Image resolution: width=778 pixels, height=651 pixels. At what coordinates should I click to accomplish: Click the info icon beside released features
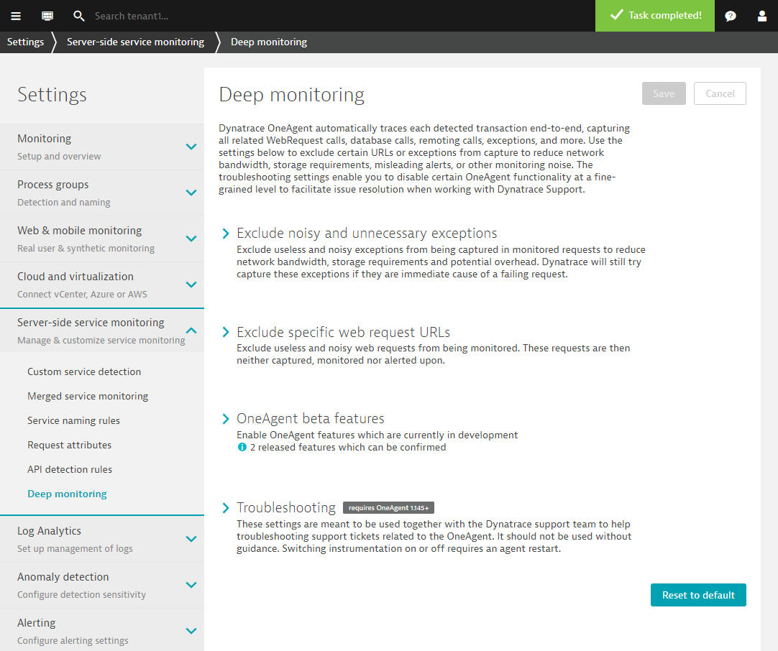tap(242, 447)
